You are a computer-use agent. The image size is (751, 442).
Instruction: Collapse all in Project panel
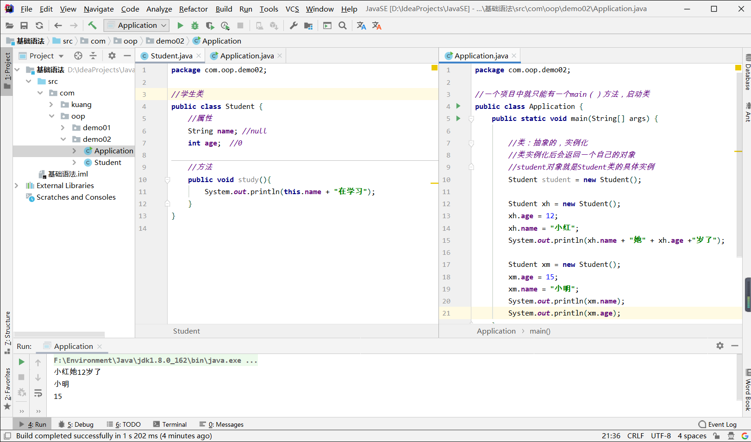(93, 56)
